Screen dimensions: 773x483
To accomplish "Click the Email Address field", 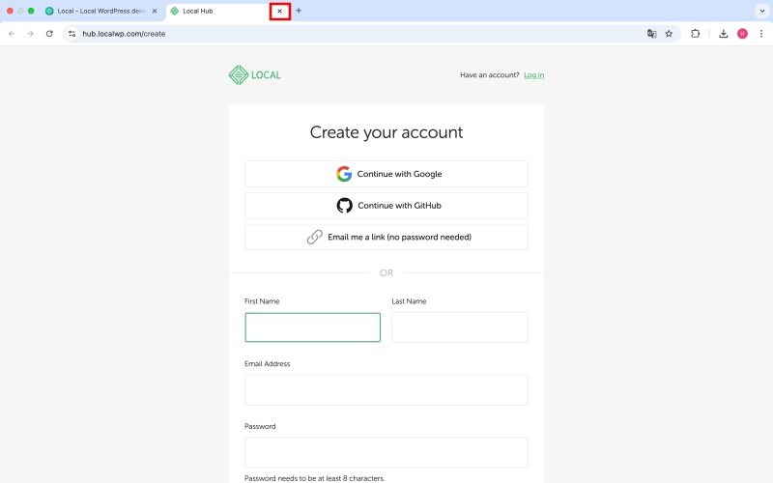I will [x=386, y=390].
